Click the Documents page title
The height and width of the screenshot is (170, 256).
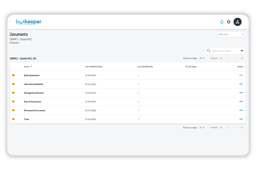pos(19,34)
